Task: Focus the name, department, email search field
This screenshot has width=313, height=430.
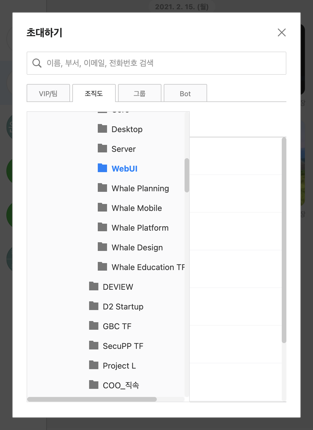Action: (x=156, y=63)
